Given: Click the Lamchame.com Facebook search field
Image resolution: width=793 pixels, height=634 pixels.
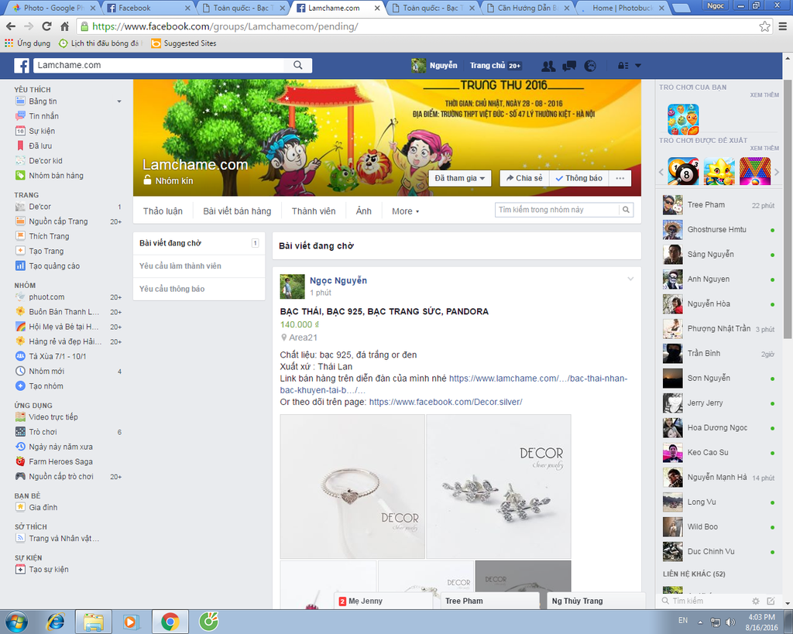Looking at the screenshot, I should 160,65.
